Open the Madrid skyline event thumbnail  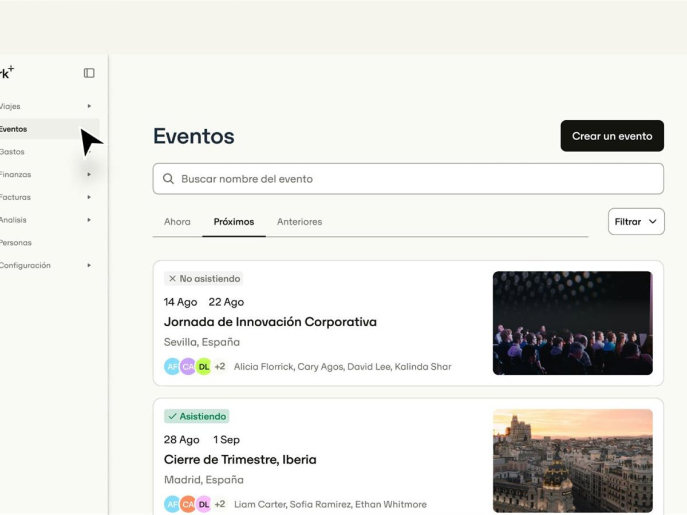tap(572, 461)
